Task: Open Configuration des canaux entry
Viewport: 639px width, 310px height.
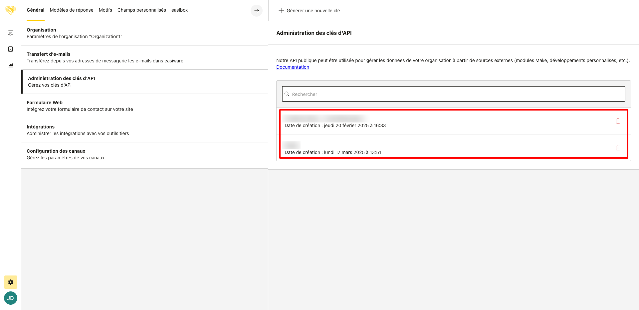Action: (144, 154)
